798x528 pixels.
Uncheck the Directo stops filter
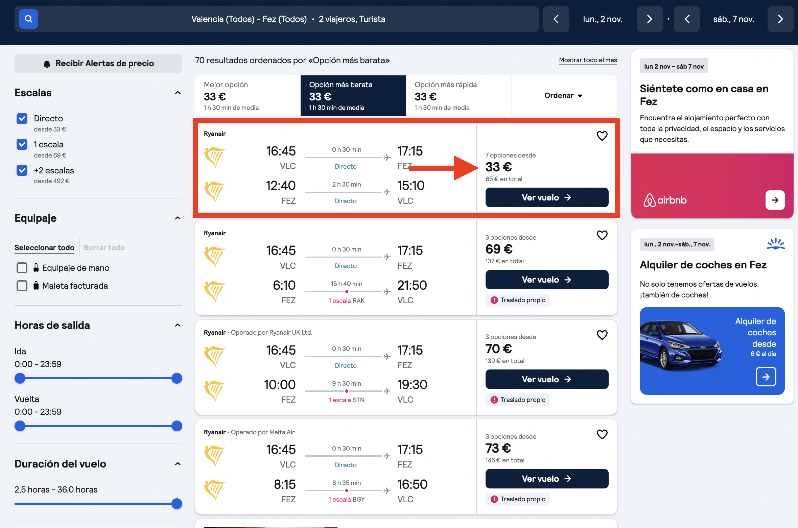(22, 119)
